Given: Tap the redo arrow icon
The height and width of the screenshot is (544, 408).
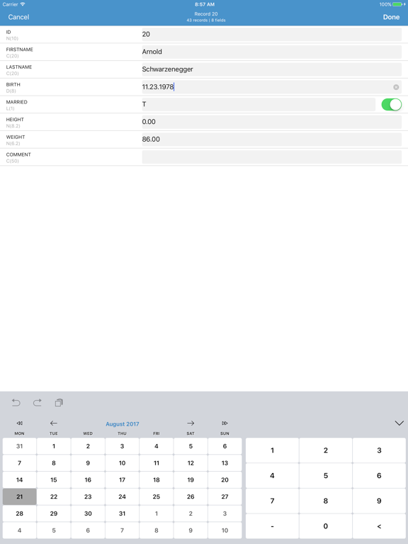Looking at the screenshot, I should point(37,402).
